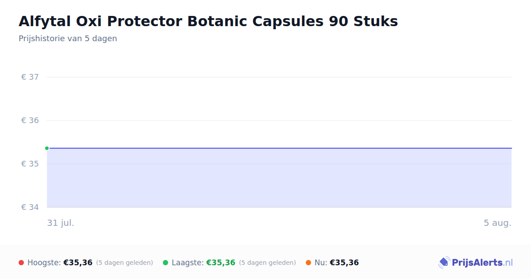Click the Hoogste price €35,36 value
The image size is (531, 279).
click(78, 263)
